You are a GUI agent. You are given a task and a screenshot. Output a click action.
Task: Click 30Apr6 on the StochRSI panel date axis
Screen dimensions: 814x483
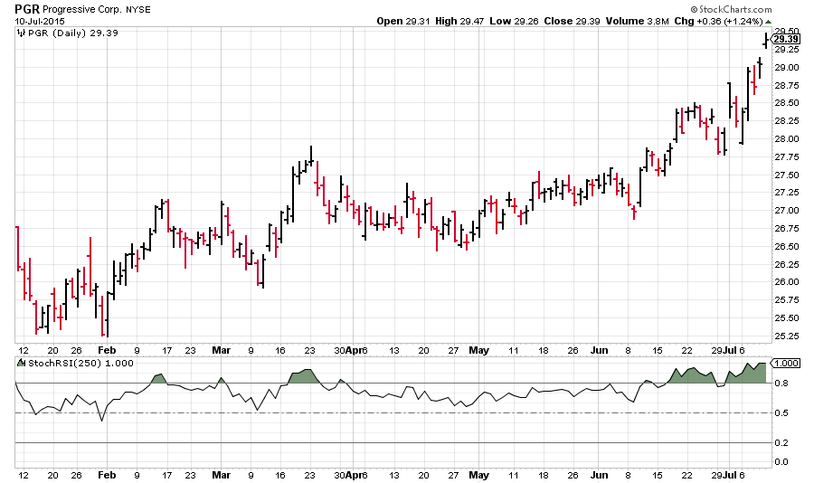pyautogui.click(x=351, y=475)
